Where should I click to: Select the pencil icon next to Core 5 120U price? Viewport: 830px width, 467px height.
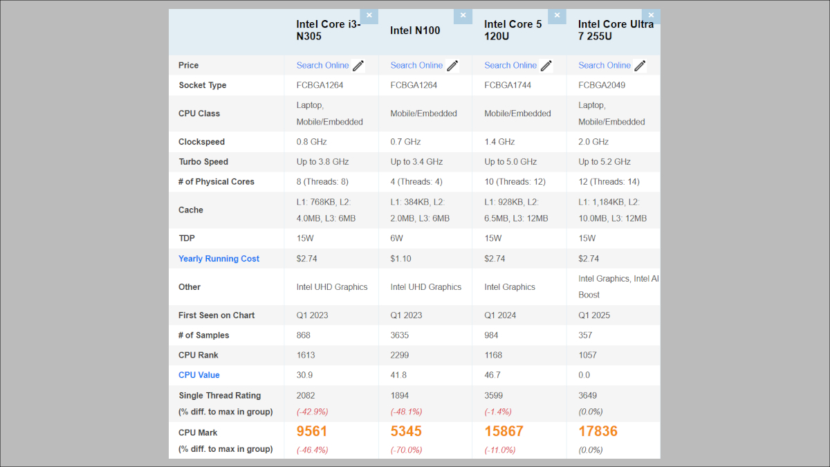(546, 65)
